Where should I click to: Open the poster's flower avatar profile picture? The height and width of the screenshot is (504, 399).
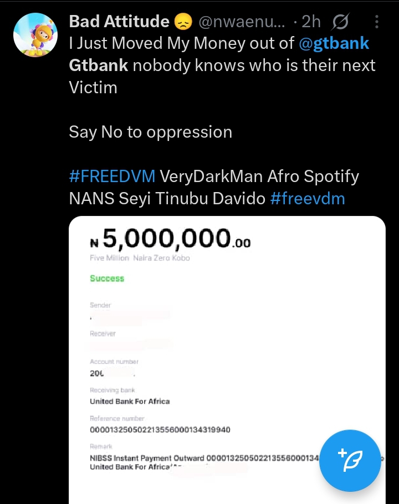[35, 34]
